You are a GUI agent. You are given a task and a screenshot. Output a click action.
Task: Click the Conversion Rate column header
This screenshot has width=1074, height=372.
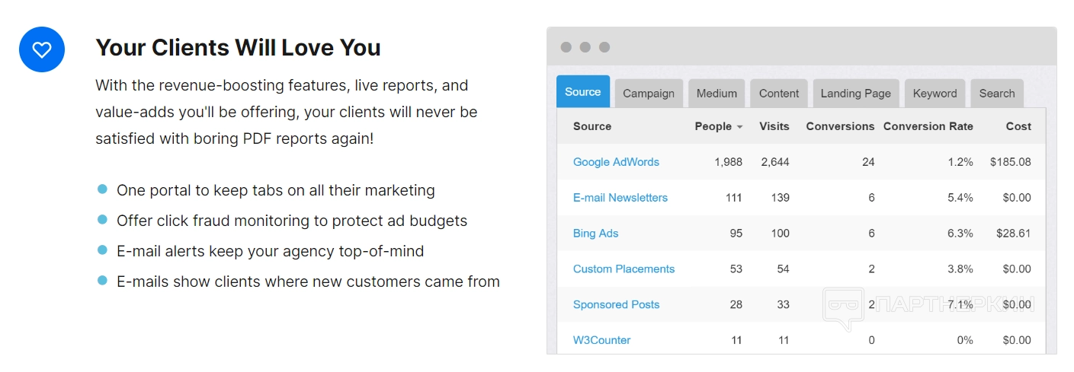(928, 126)
